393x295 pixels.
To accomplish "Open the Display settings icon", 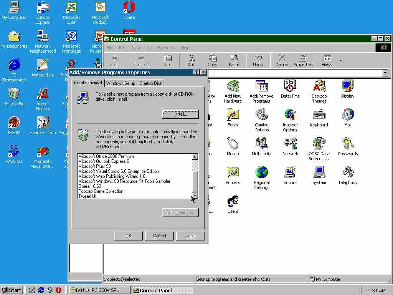I will pyautogui.click(x=348, y=89).
